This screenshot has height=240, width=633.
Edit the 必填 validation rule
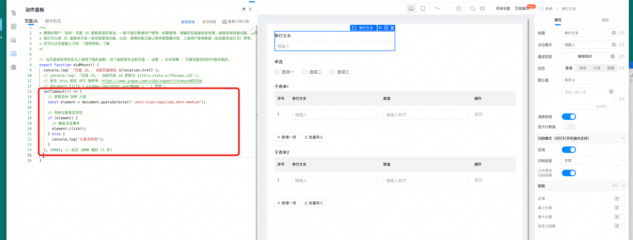617,198
